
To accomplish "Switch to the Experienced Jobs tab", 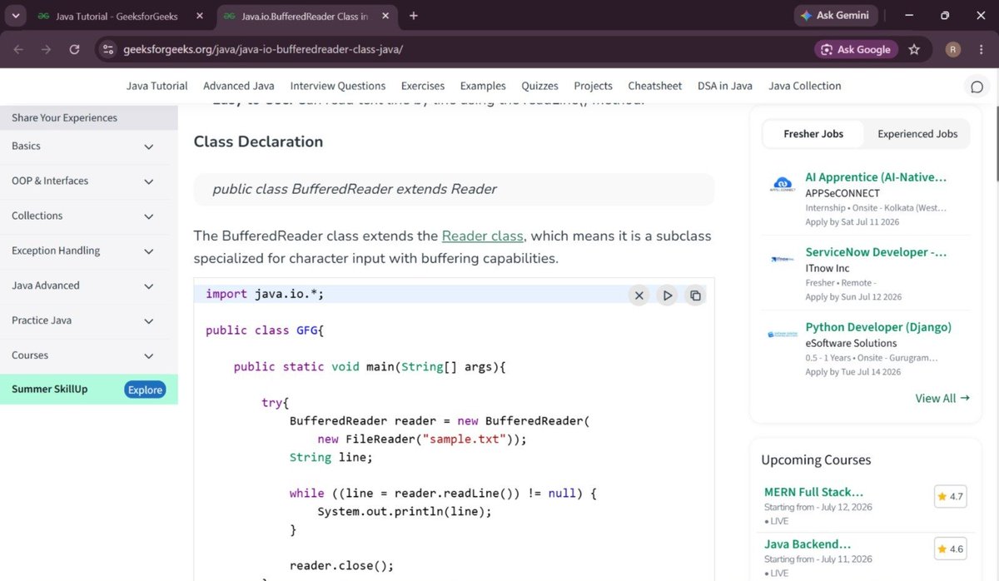I will [917, 133].
